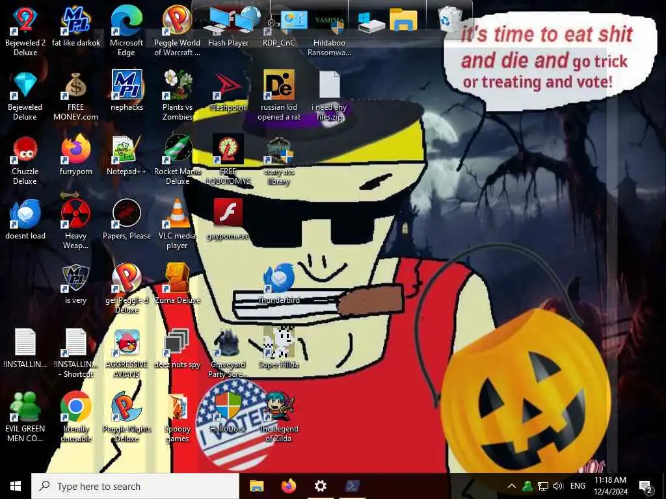Open the Recycle Bin in the top dock

pos(449,19)
